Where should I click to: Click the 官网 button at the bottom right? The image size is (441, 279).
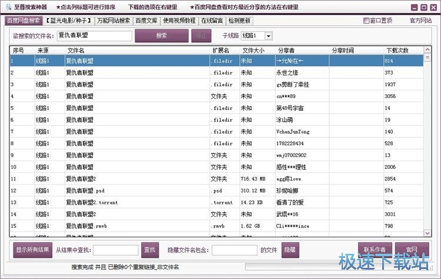(412, 250)
